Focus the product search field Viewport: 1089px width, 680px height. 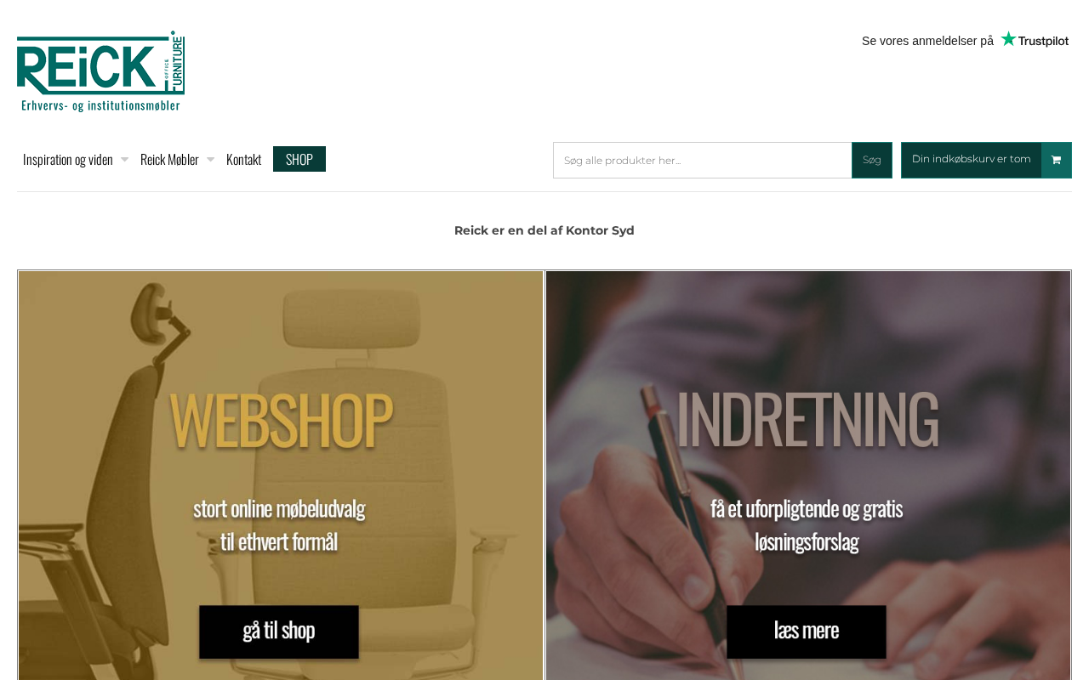pos(703,160)
